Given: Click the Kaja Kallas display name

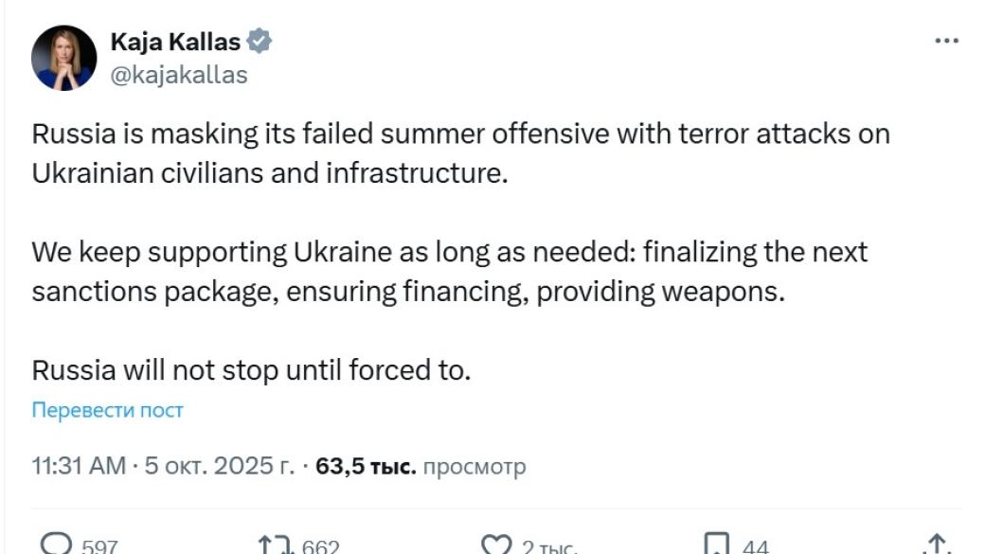Looking at the screenshot, I should 175,42.
